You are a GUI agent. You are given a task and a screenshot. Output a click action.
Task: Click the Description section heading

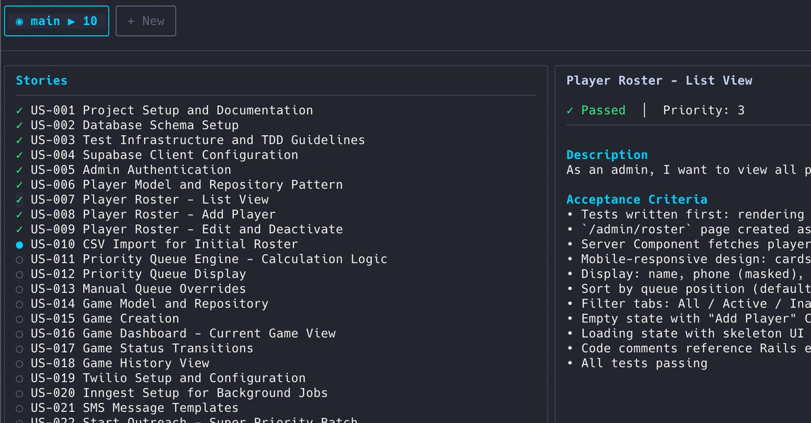[607, 155]
